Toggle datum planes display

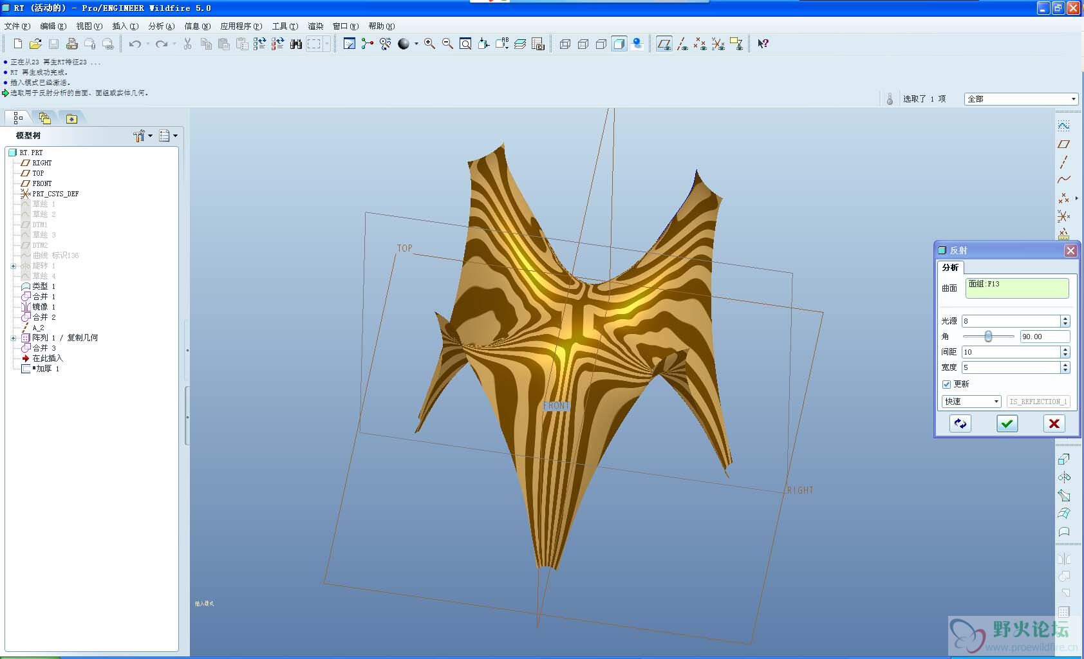pyautogui.click(x=664, y=44)
